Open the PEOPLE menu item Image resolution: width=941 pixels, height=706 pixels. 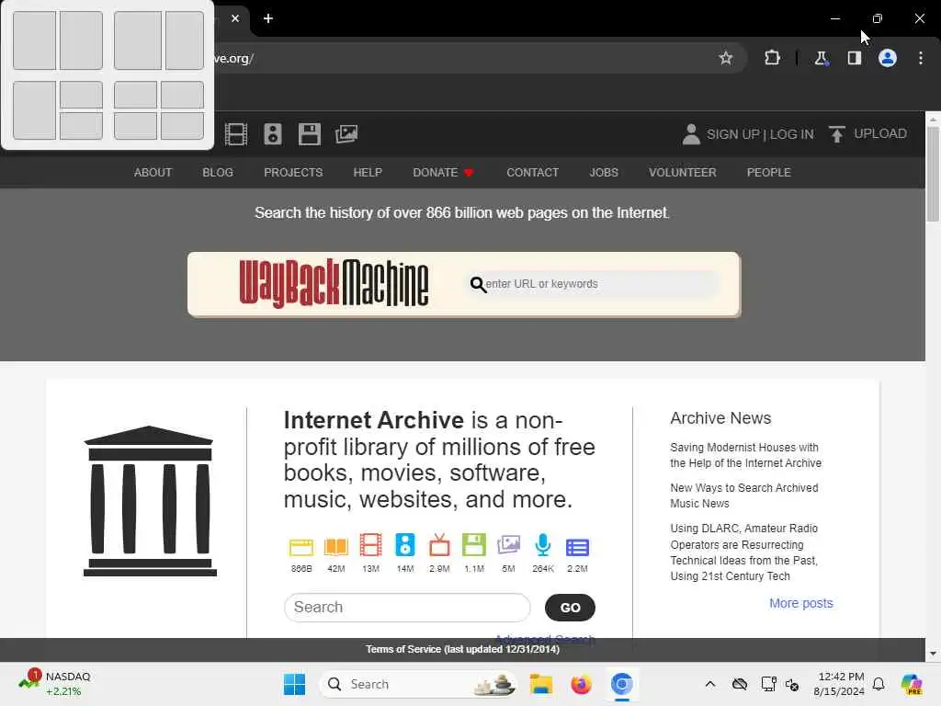pos(769,172)
